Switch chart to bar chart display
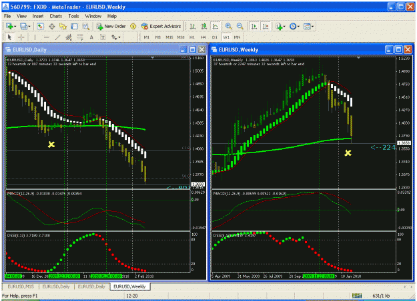Screen dimensions: 417x301 tap(193, 26)
